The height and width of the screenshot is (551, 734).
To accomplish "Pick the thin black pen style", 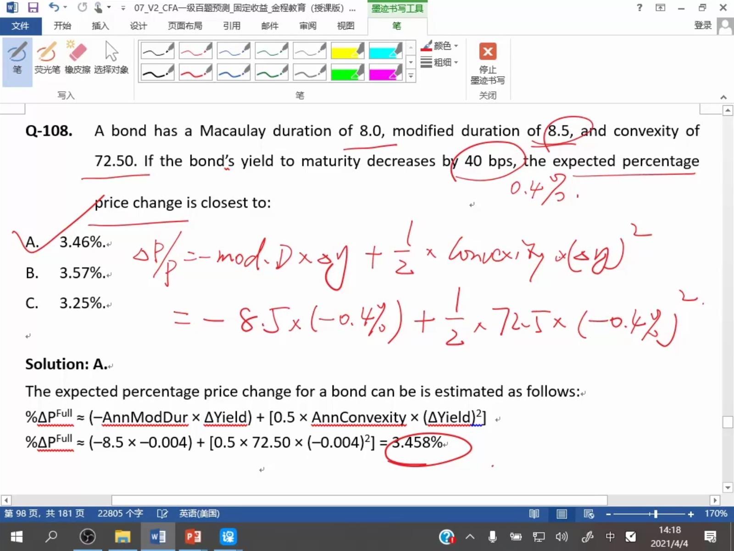I will point(157,51).
